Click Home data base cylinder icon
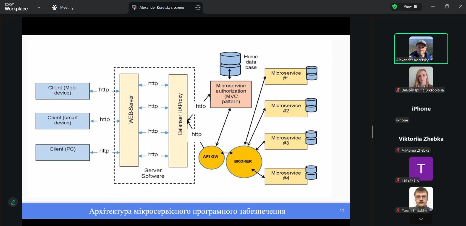The width and height of the screenshot is (466, 226). click(230, 64)
